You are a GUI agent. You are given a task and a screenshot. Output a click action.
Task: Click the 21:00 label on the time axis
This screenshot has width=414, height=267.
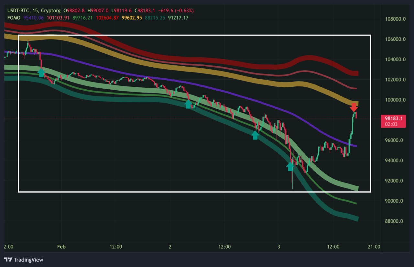click(374, 247)
